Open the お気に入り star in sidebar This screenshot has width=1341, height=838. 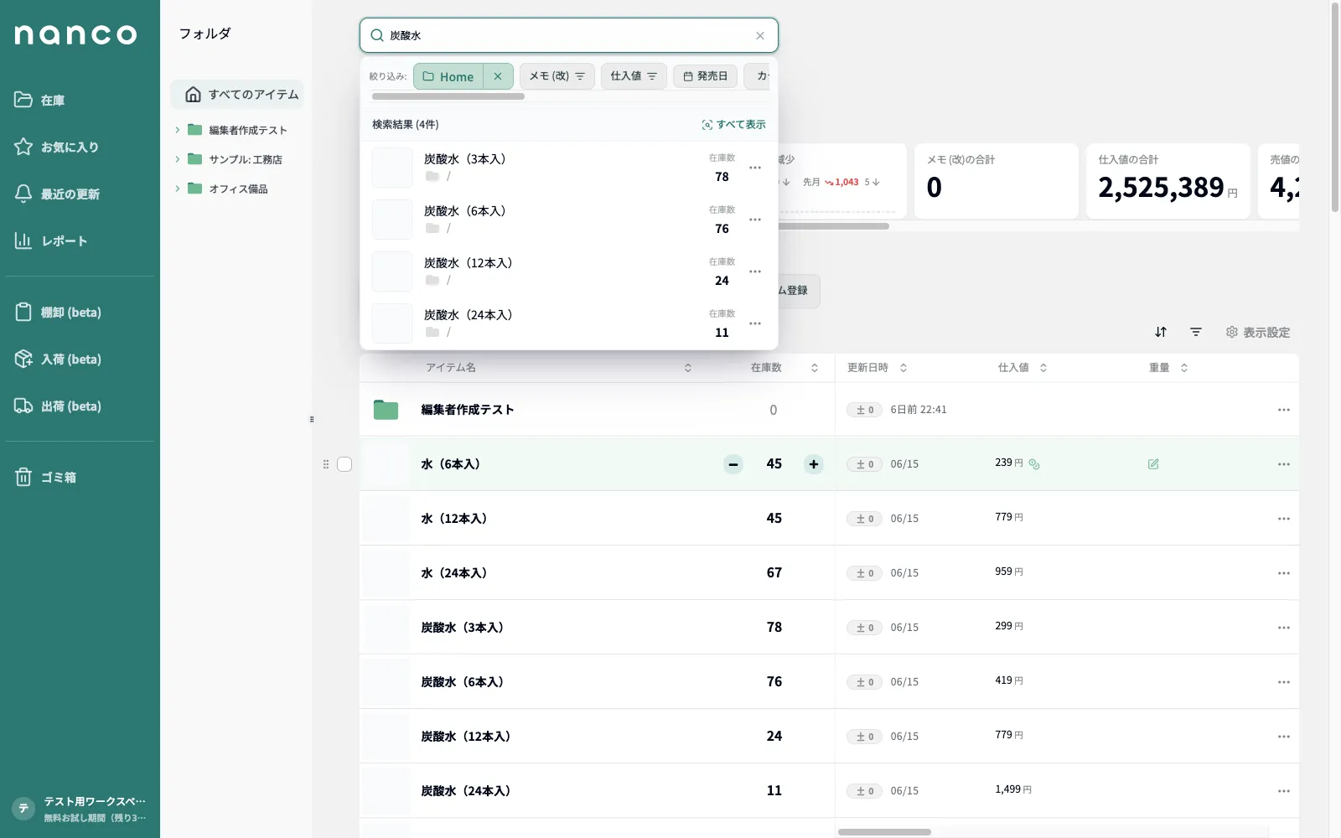pos(23,147)
